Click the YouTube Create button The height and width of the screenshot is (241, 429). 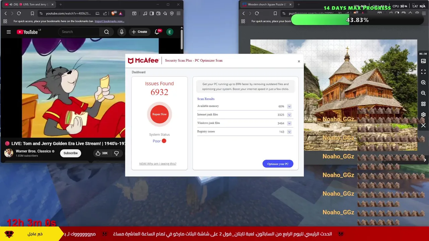[x=139, y=32]
